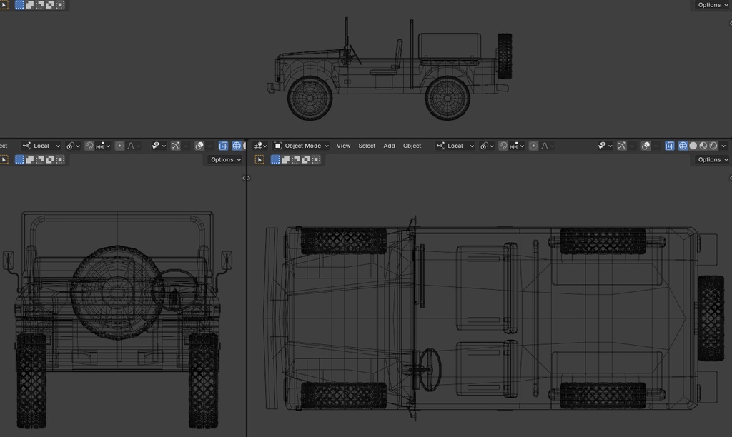Toggle X-ray in front-view viewport header
This screenshot has width=732, height=437.
click(223, 146)
